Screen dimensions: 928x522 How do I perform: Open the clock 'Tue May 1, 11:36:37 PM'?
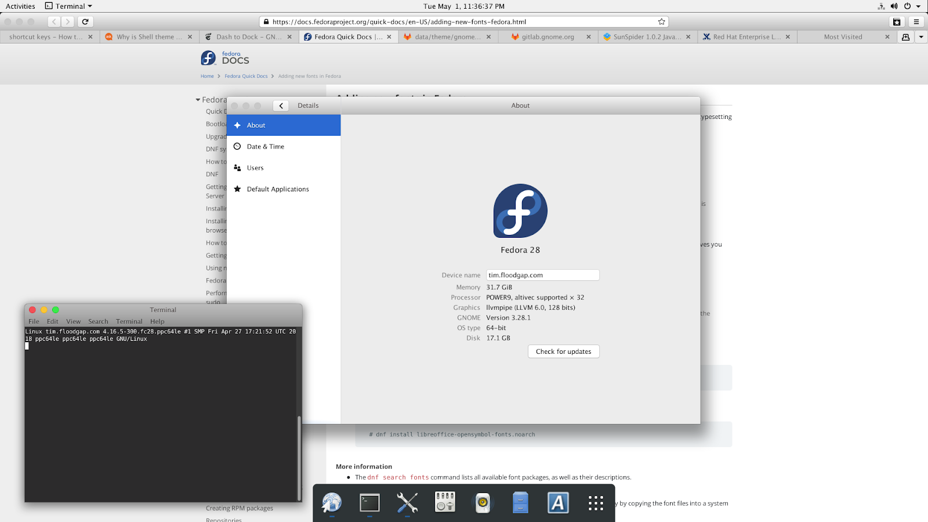(464, 6)
